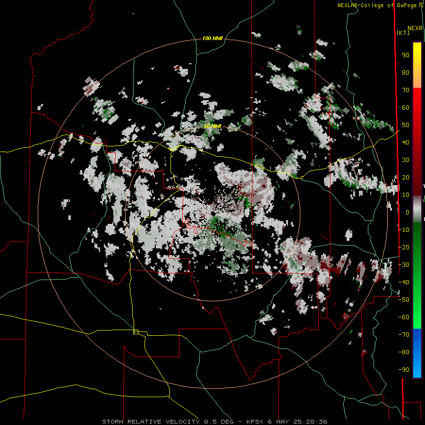The width and height of the screenshot is (425, 425).
Task: Click the "6 MAY 25" date text
Action: pyautogui.click(x=285, y=422)
